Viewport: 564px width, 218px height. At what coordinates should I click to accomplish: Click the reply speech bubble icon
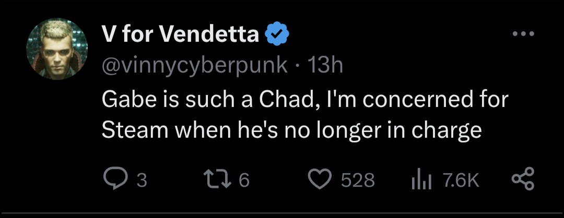113,179
